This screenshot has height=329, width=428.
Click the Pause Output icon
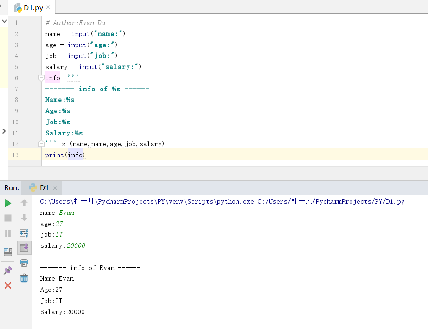[8, 233]
